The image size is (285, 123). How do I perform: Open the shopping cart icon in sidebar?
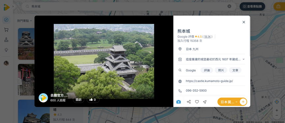[6, 30]
